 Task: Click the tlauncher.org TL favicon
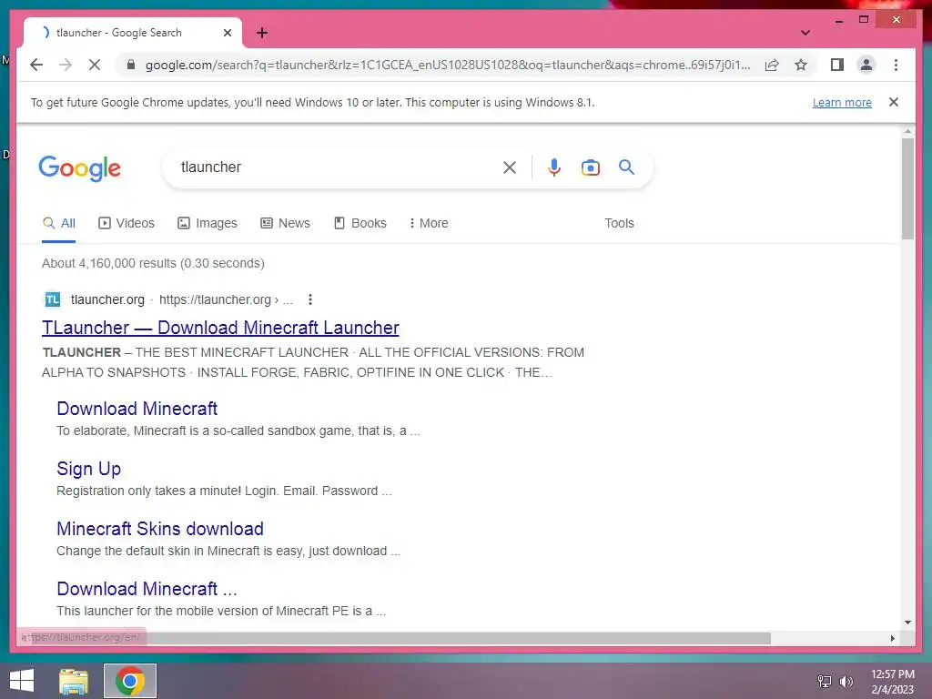click(x=53, y=299)
